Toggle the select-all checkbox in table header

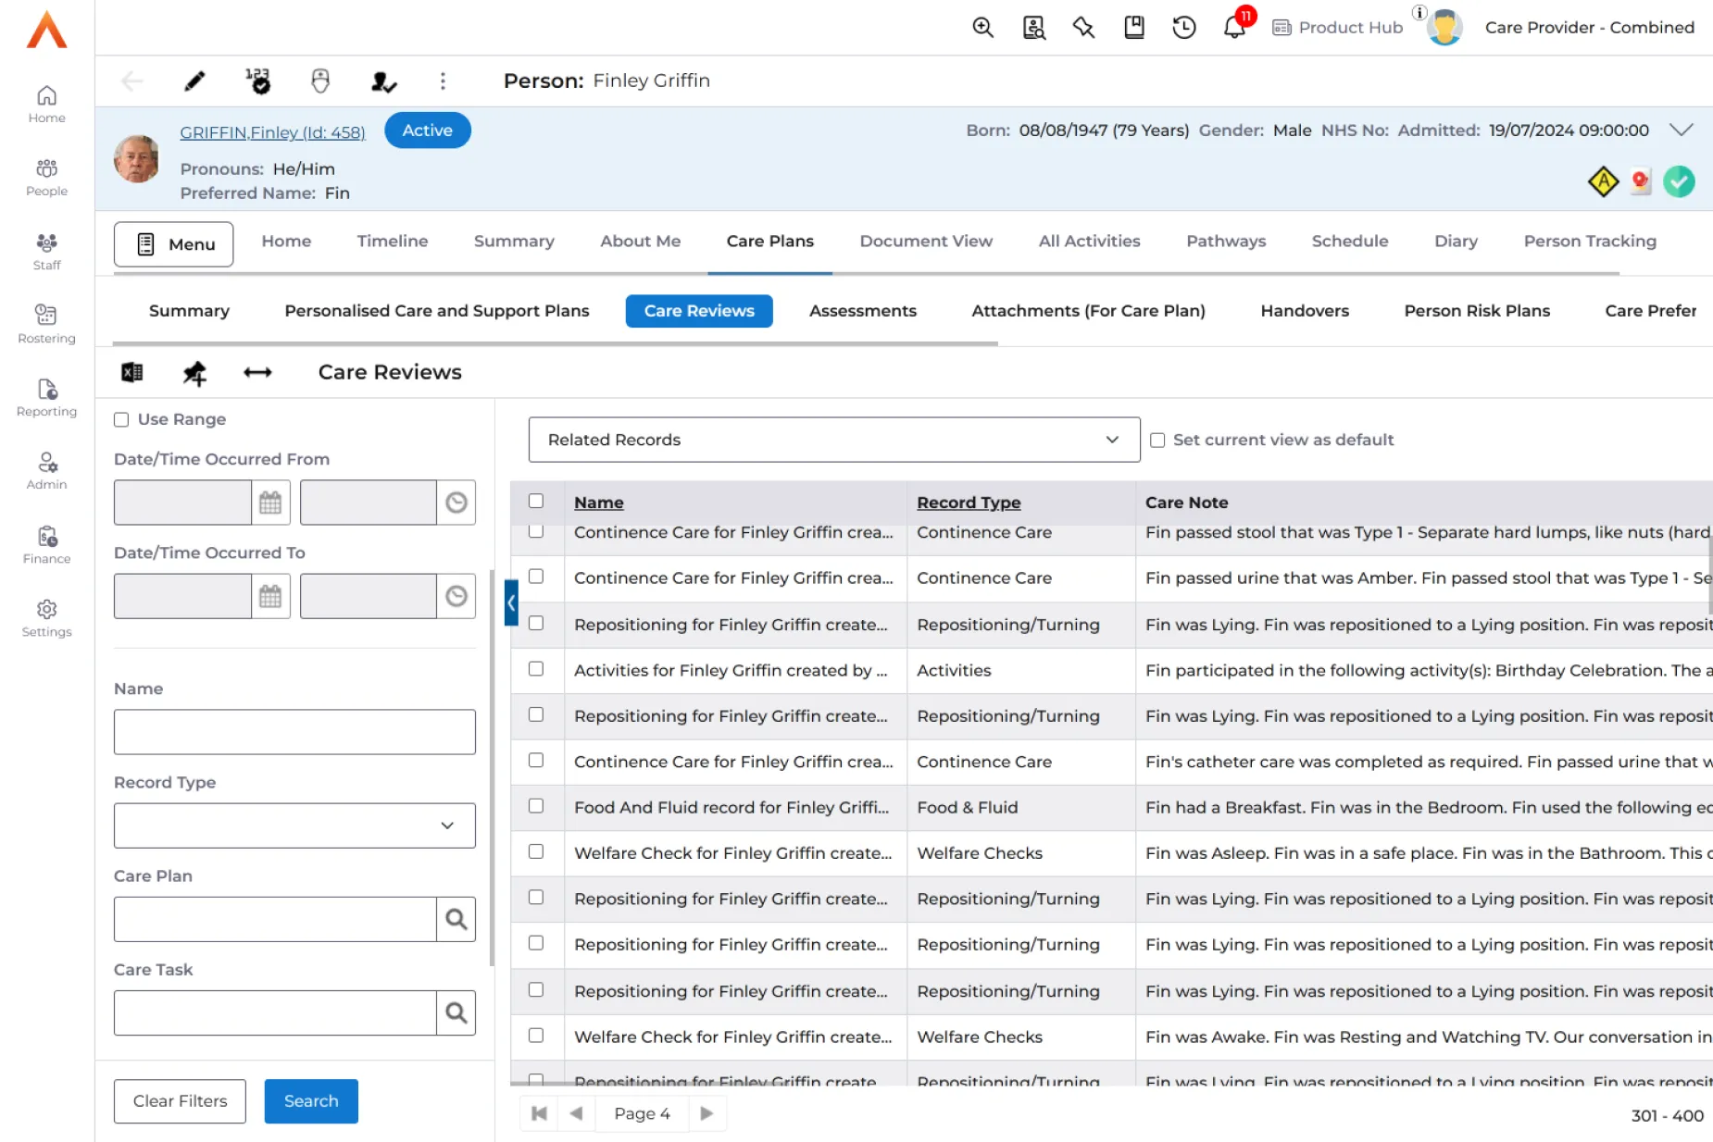click(x=536, y=501)
